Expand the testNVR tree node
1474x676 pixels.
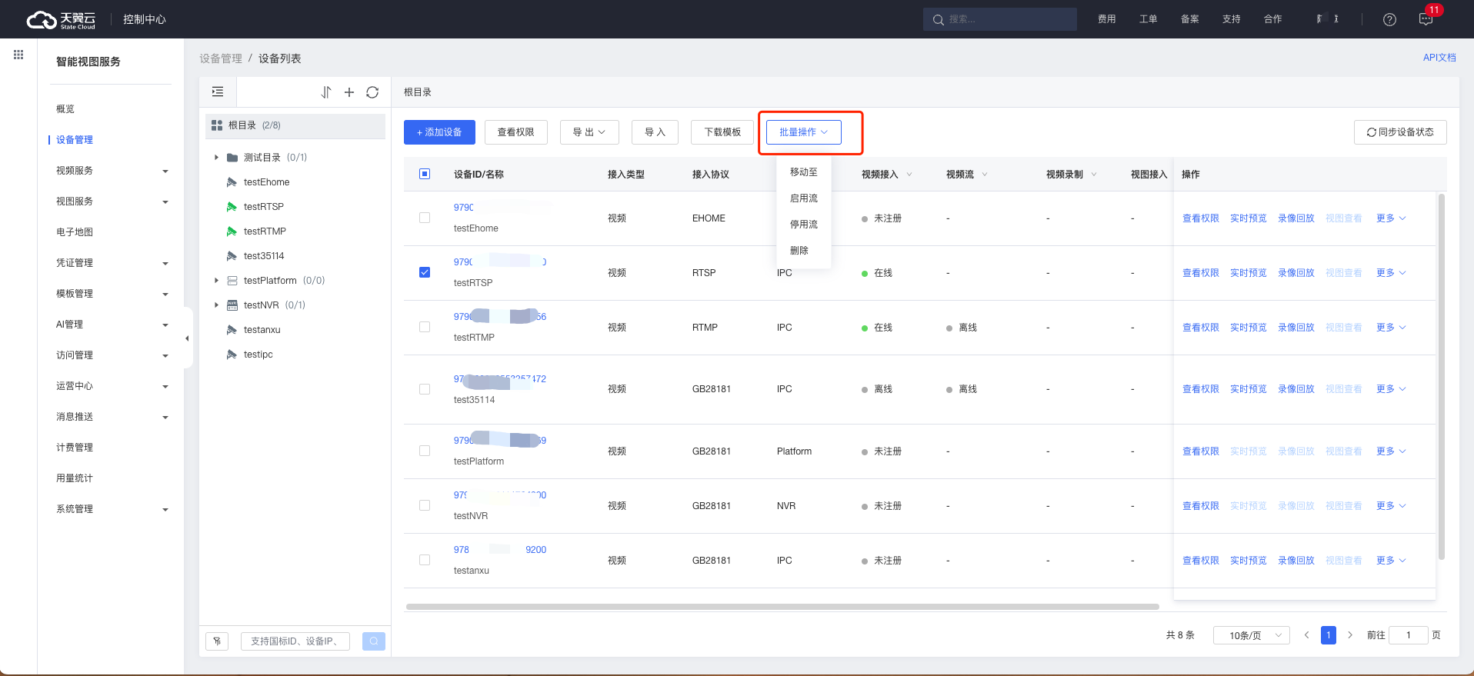(x=216, y=305)
